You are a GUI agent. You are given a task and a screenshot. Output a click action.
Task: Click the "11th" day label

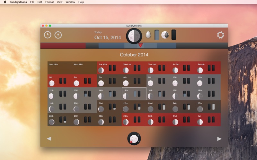coord(199,77)
